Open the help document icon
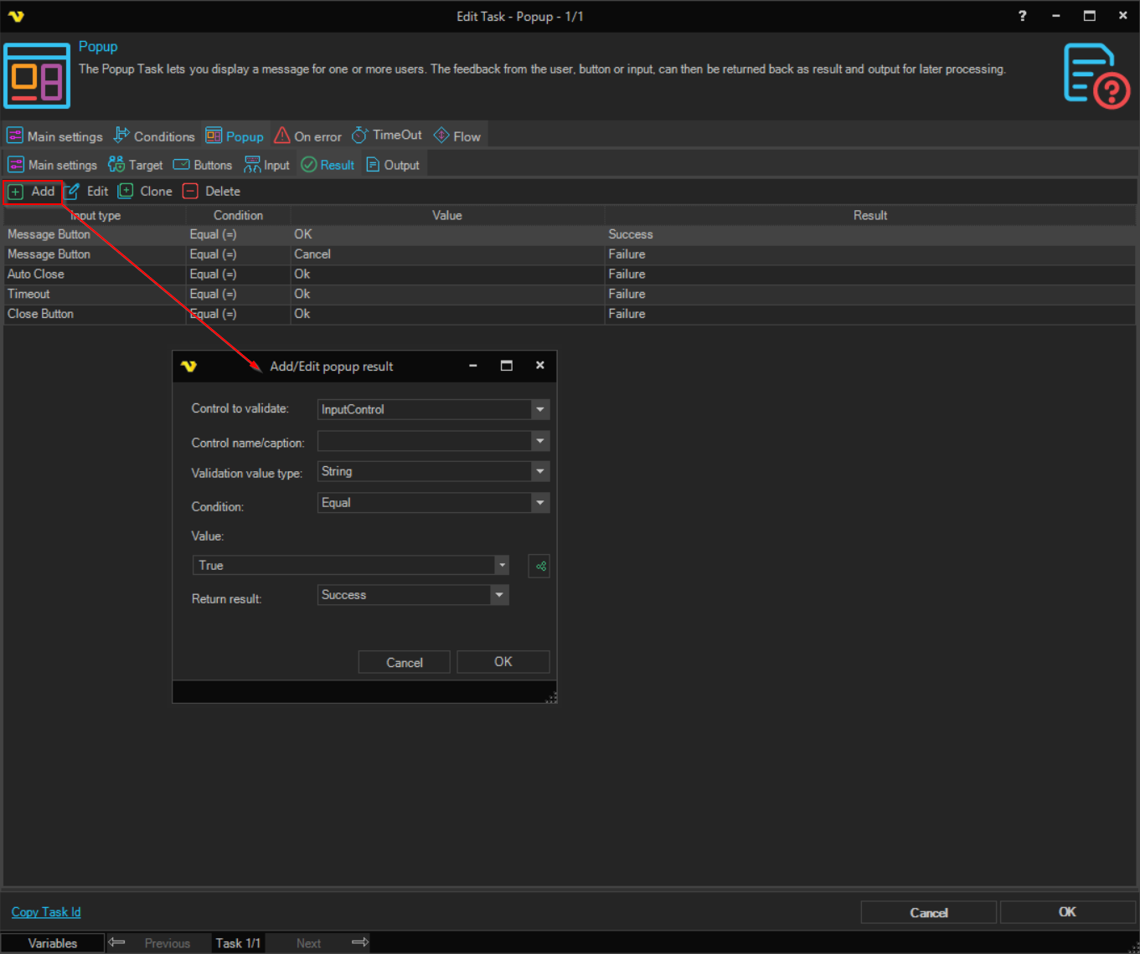 (x=1096, y=76)
